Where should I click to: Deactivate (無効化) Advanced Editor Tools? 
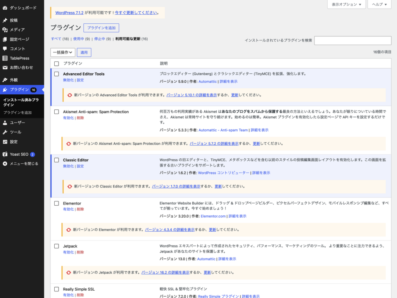click(x=68, y=80)
